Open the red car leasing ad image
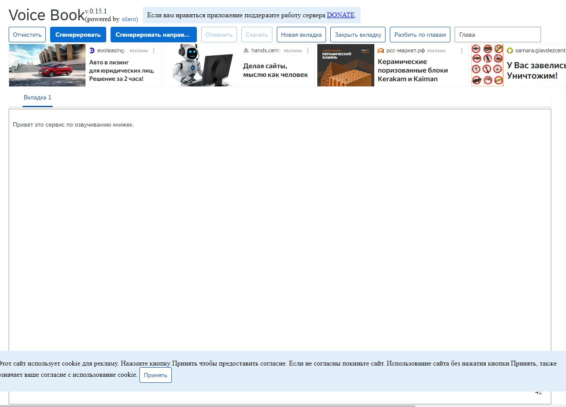Viewport: 566px width, 407px height. 47,65
